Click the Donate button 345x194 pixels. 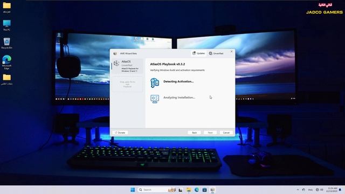pos(120,133)
